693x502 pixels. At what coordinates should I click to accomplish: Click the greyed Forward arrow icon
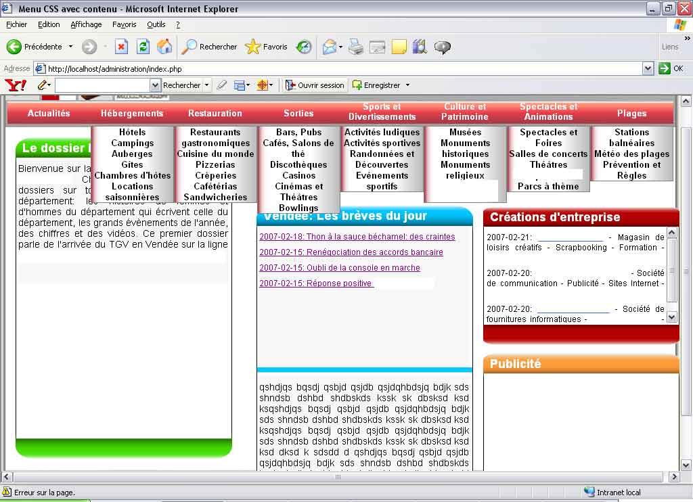pos(89,47)
